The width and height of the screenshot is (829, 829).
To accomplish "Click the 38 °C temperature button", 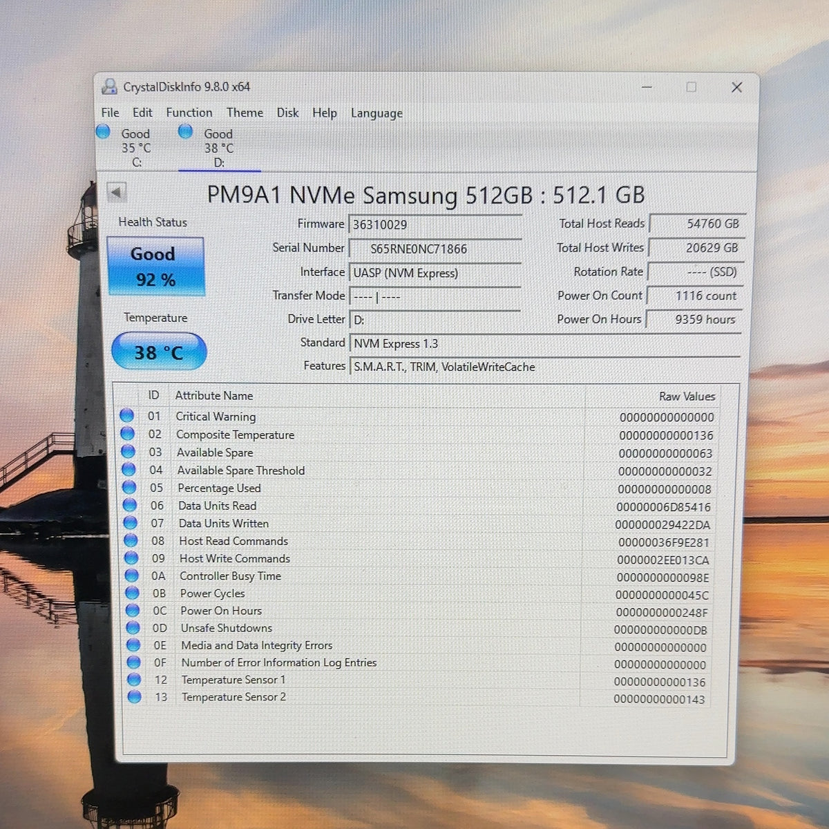I will coord(159,352).
